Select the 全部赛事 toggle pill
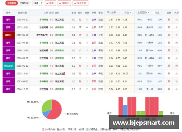The height and width of the screenshot is (132, 182). tap(12, 3)
